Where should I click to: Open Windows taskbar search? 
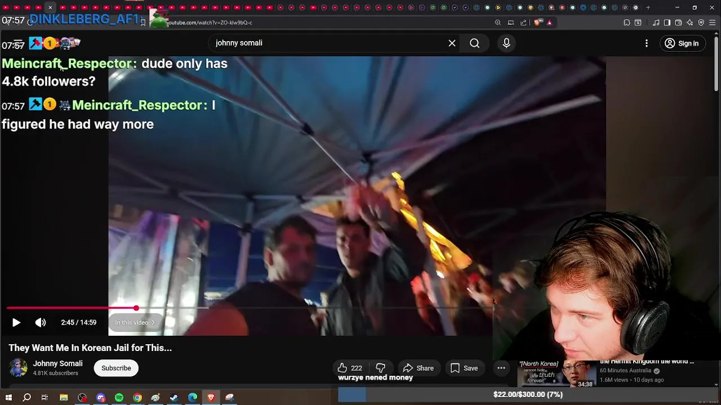(x=26, y=398)
